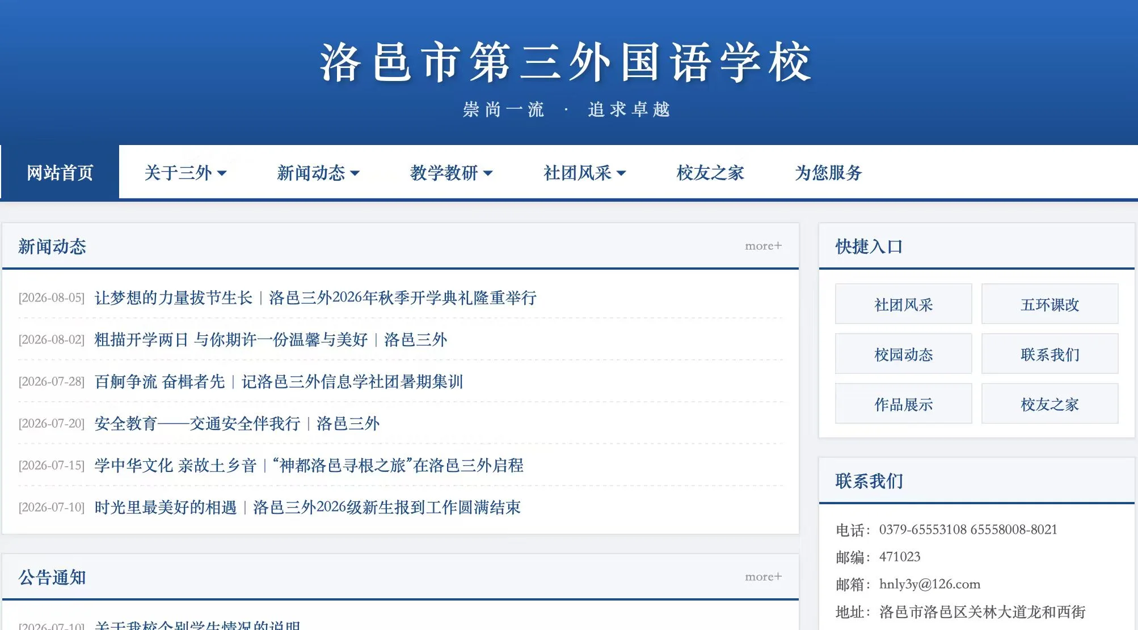This screenshot has width=1138, height=630.
Task: Click the school title 洛邑市第三外国语学校
Action: (566, 62)
